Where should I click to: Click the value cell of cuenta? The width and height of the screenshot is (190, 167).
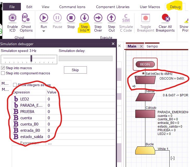point(81,118)
